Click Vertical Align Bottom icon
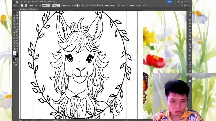This screenshot has width=216, height=121. point(103,5)
